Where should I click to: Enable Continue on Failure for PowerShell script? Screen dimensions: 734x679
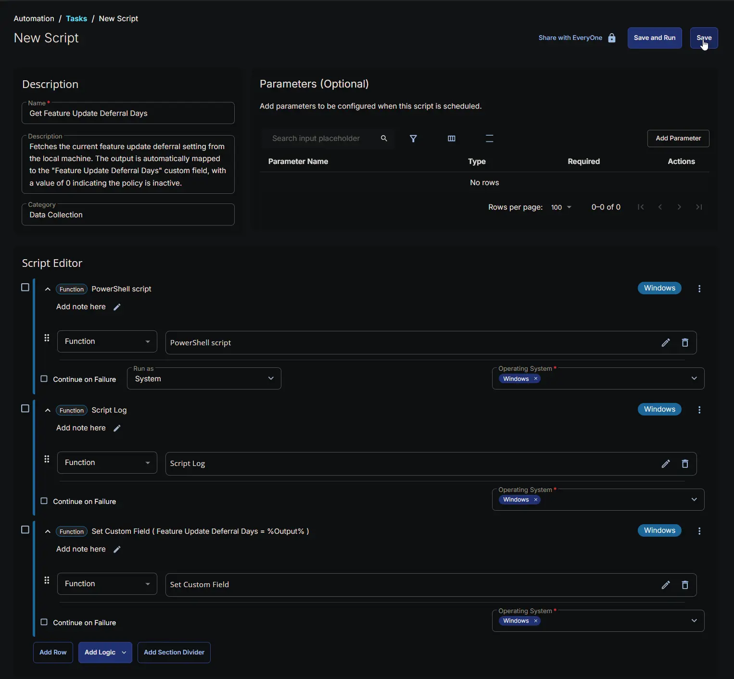click(x=44, y=379)
